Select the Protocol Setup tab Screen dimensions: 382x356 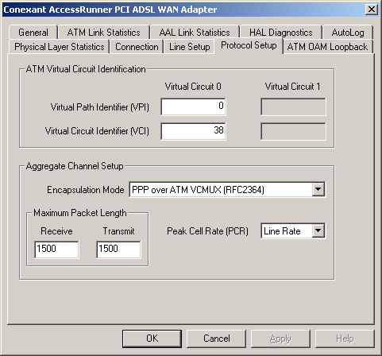(249, 45)
